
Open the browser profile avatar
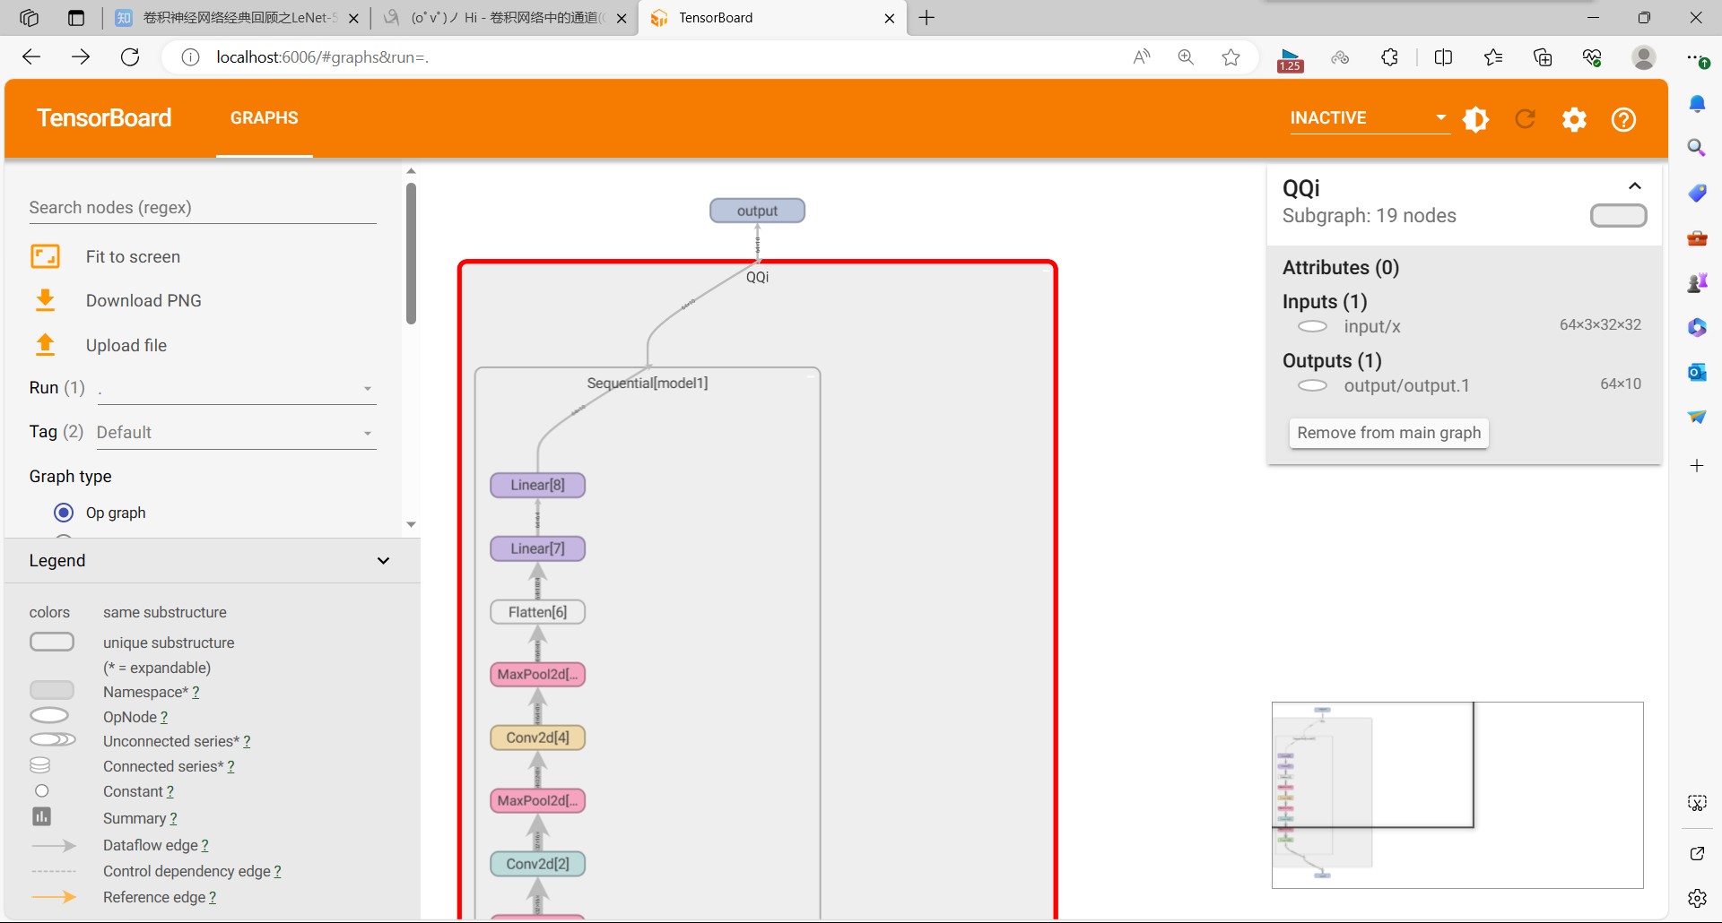click(1643, 57)
